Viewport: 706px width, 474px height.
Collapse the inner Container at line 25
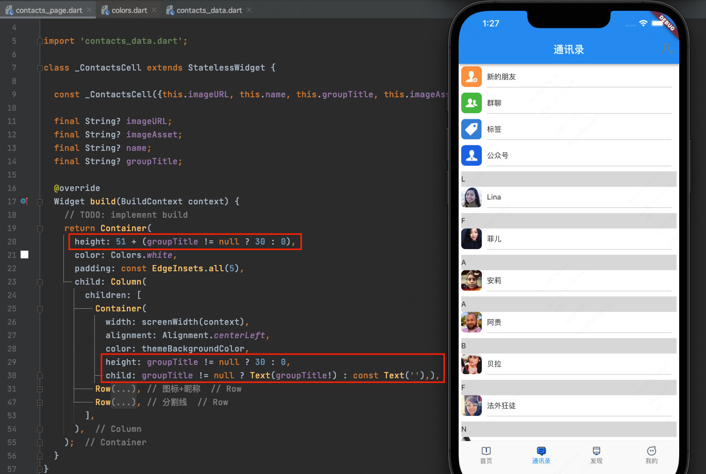coord(40,309)
